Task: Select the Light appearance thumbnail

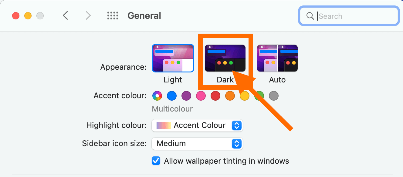Action: pyautogui.click(x=173, y=58)
